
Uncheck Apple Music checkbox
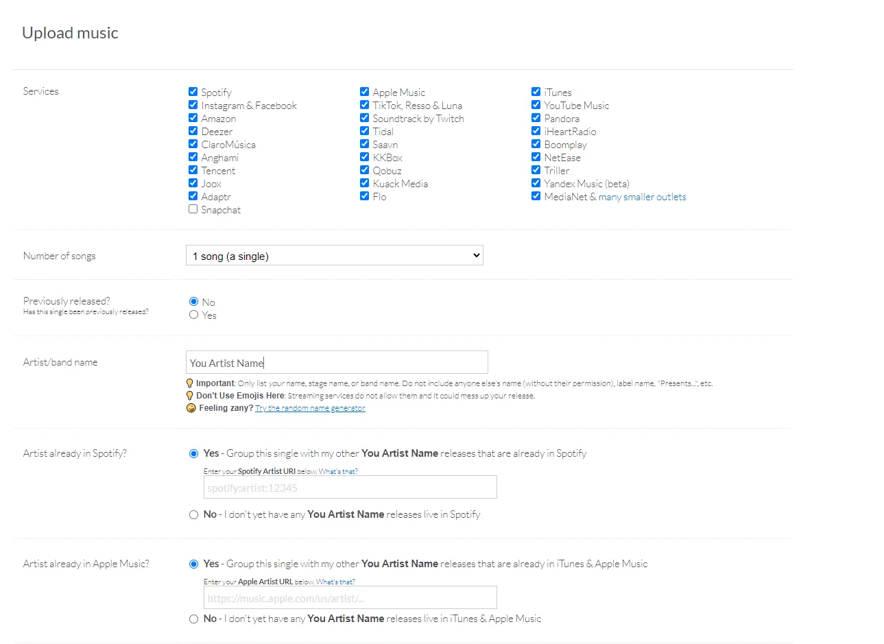(x=365, y=92)
